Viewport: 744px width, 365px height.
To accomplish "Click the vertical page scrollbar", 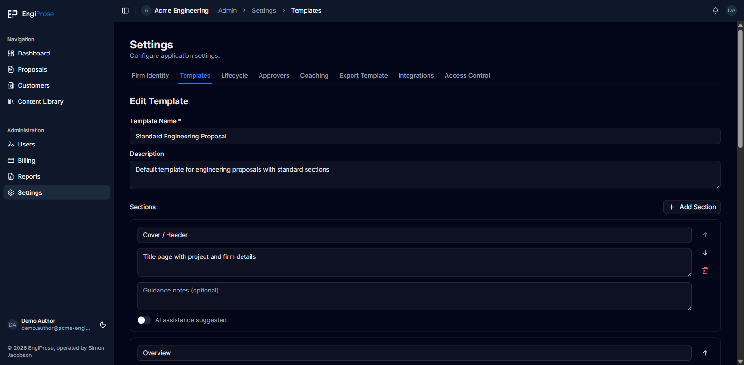I will pos(740,89).
